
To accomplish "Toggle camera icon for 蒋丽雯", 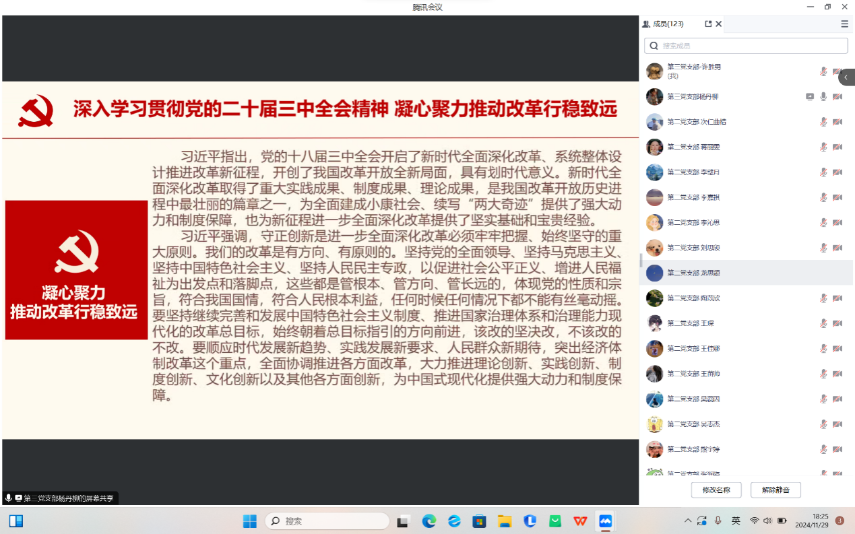I will tap(837, 147).
